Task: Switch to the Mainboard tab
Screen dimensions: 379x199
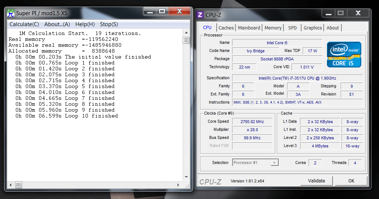Action: point(249,28)
